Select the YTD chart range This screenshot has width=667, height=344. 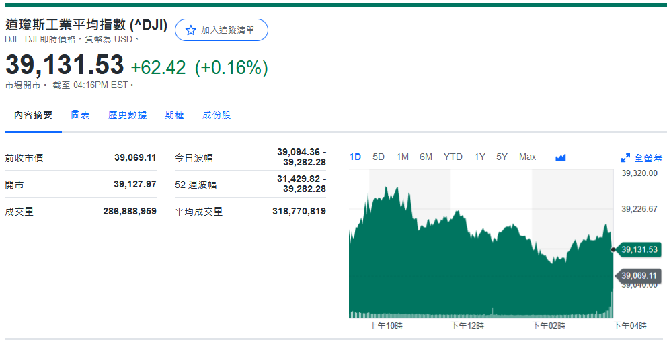(x=453, y=157)
